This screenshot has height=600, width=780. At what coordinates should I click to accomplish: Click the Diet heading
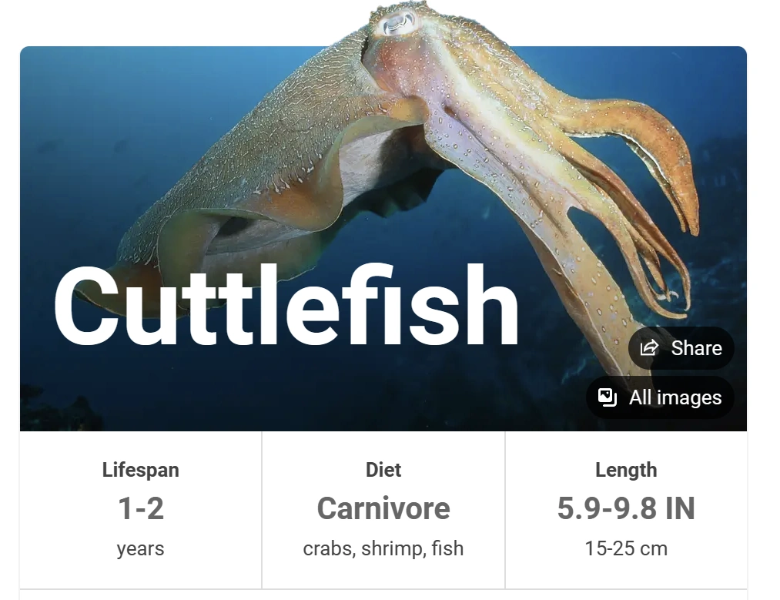[x=383, y=470]
